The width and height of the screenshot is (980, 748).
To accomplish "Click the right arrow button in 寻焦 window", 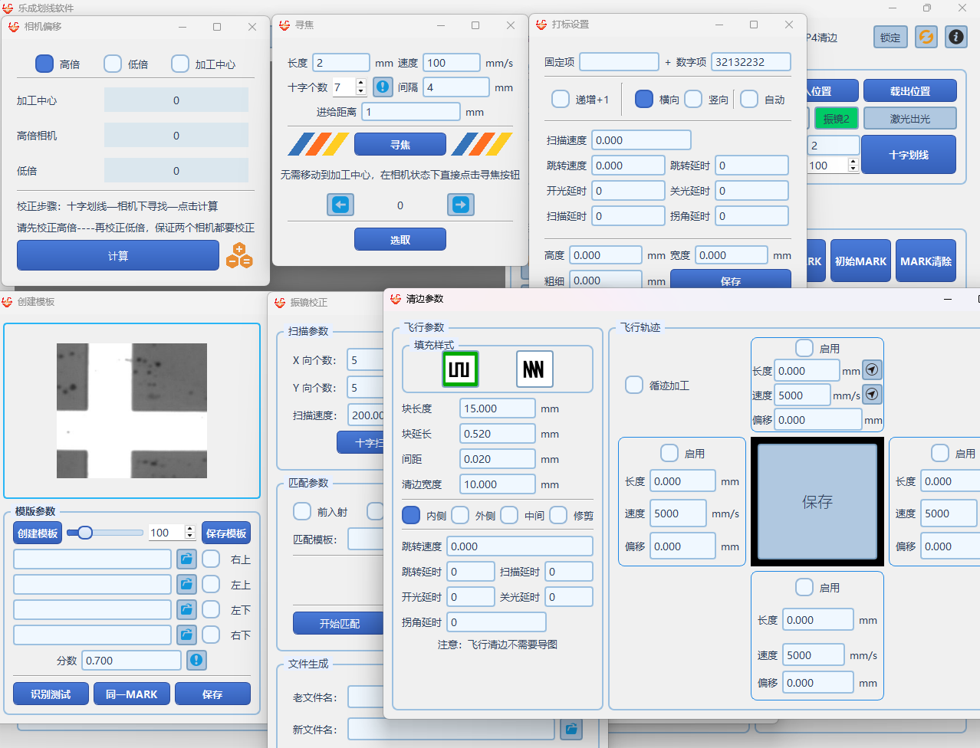I will coord(460,205).
